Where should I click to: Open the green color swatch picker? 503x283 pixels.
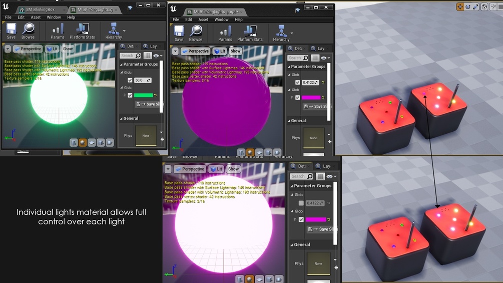click(x=144, y=95)
